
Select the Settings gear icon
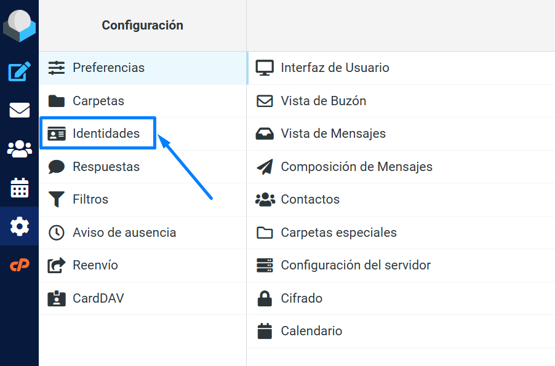click(x=19, y=226)
